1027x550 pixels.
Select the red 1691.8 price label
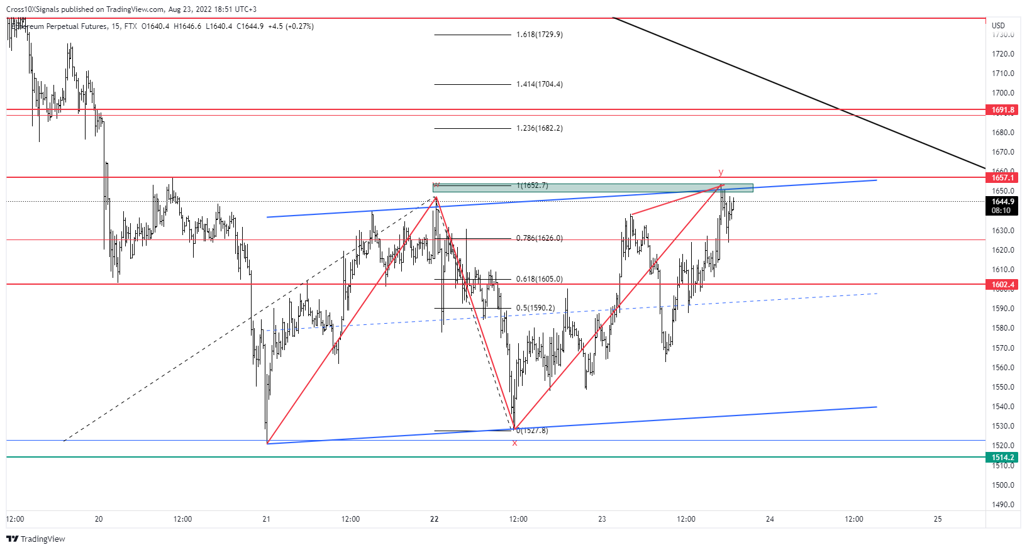click(1002, 110)
